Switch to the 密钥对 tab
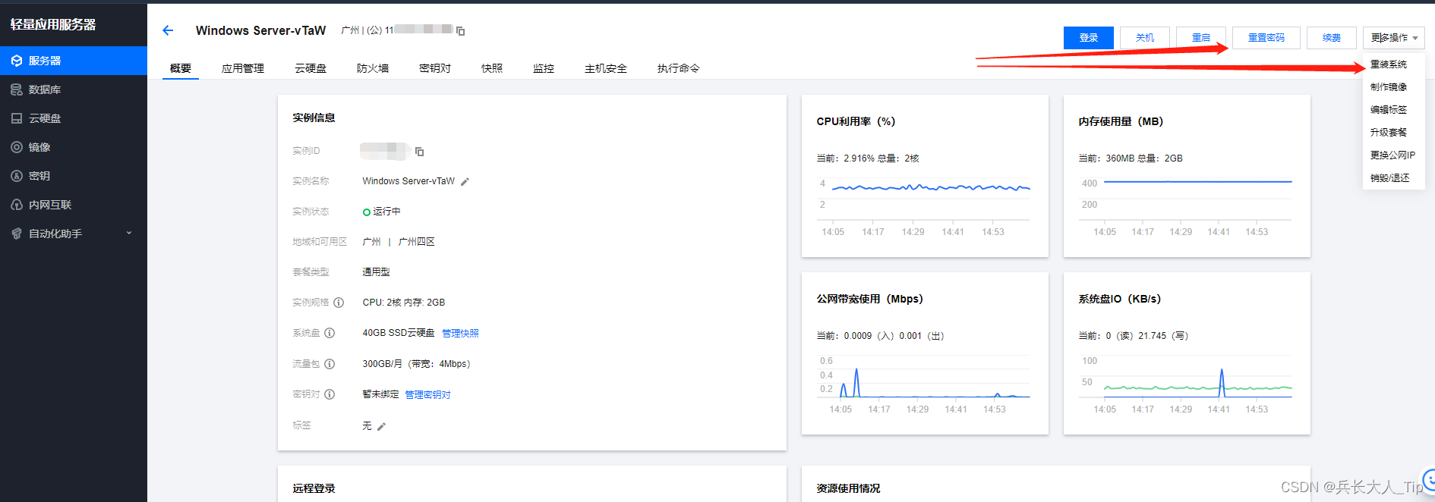 click(x=435, y=68)
